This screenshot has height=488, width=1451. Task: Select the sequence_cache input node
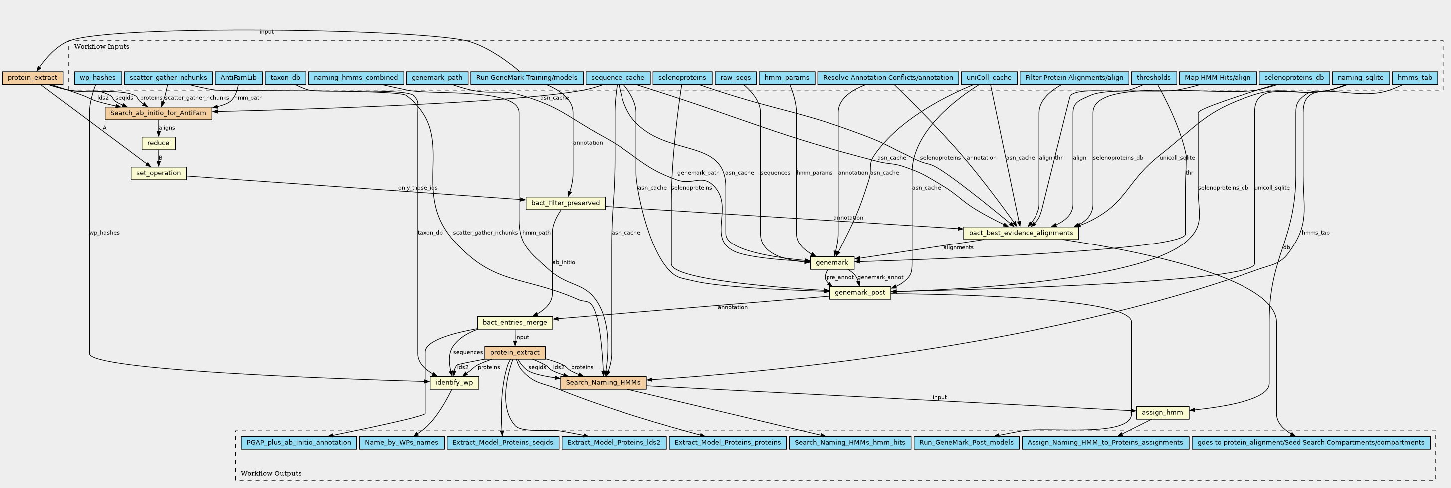618,78
